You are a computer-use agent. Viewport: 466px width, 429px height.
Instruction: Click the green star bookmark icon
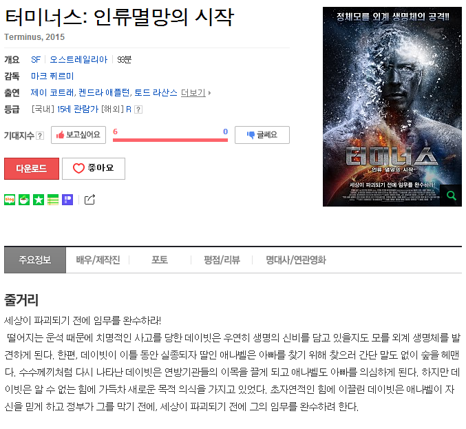pos(39,200)
